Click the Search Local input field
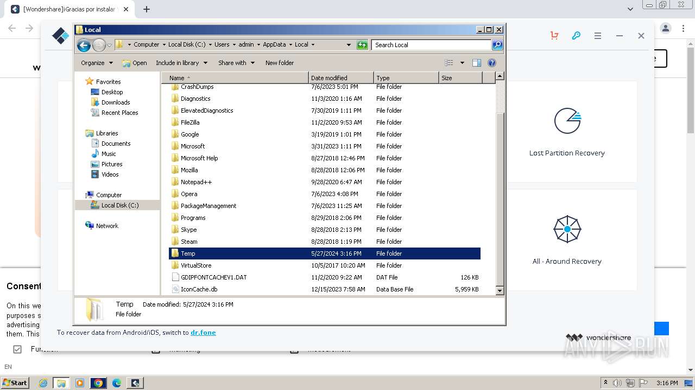 coord(432,45)
